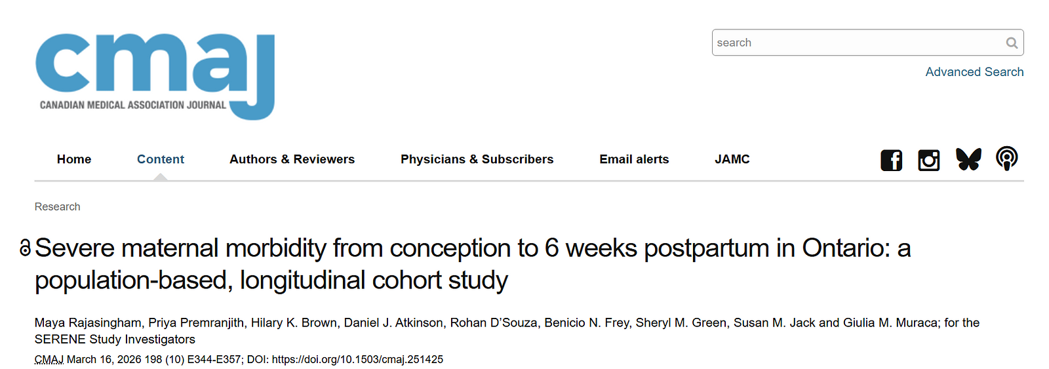The height and width of the screenshot is (369, 1049).
Task: Click author name Maya Rajasingham
Action: pyautogui.click(x=88, y=323)
